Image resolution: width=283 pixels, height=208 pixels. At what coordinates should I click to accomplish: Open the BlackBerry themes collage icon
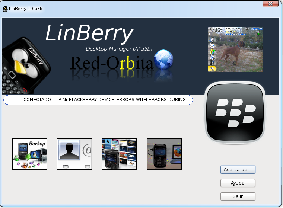point(119,154)
